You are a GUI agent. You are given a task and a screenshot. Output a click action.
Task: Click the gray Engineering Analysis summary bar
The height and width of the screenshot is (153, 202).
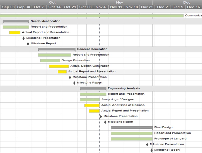point(93,88)
